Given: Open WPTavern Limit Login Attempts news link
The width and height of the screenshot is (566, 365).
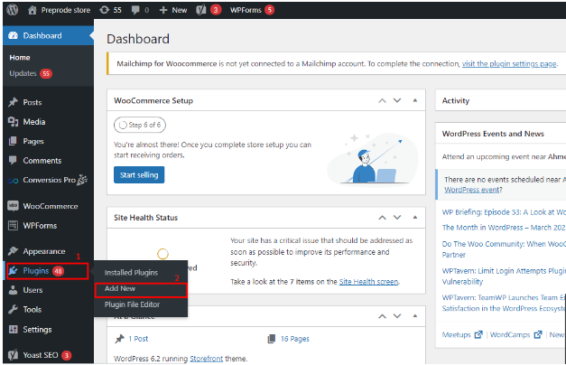Looking at the screenshot, I should 504,276.
